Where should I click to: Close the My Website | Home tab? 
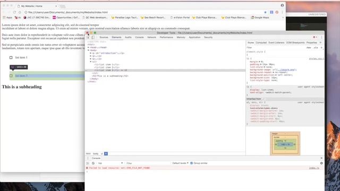[x=56, y=6]
